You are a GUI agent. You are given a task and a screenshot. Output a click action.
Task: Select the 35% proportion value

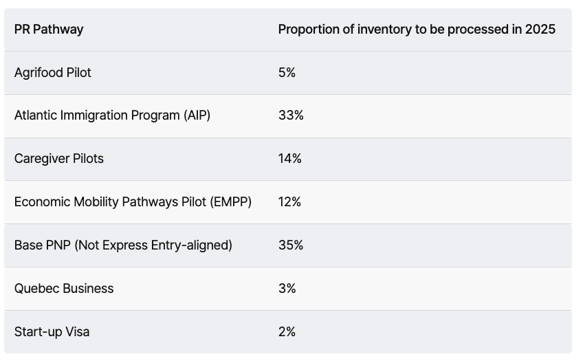click(x=291, y=245)
